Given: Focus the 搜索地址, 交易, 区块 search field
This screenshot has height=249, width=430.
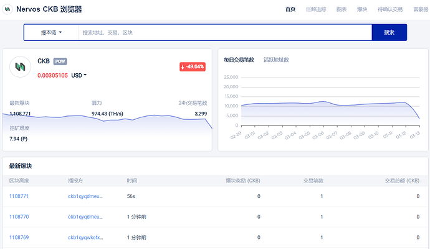Looking at the screenshot, I should [225, 32].
